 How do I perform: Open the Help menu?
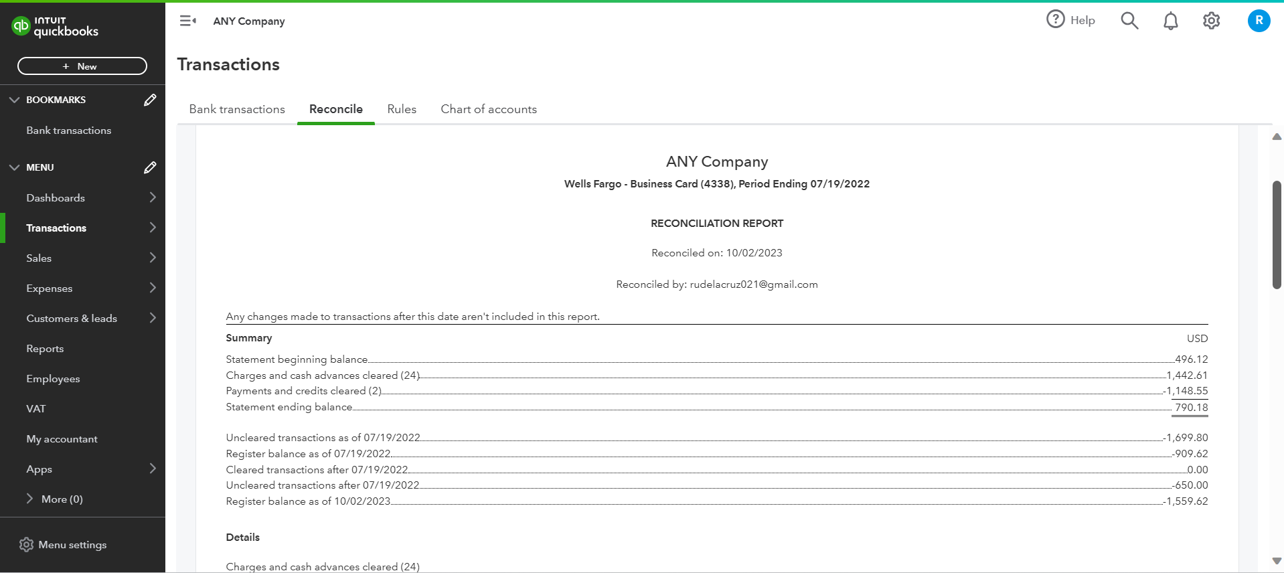tap(1070, 20)
